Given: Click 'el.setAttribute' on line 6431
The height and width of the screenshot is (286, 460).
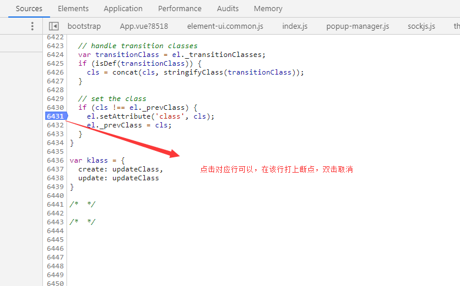Looking at the screenshot, I should click(x=118, y=116).
